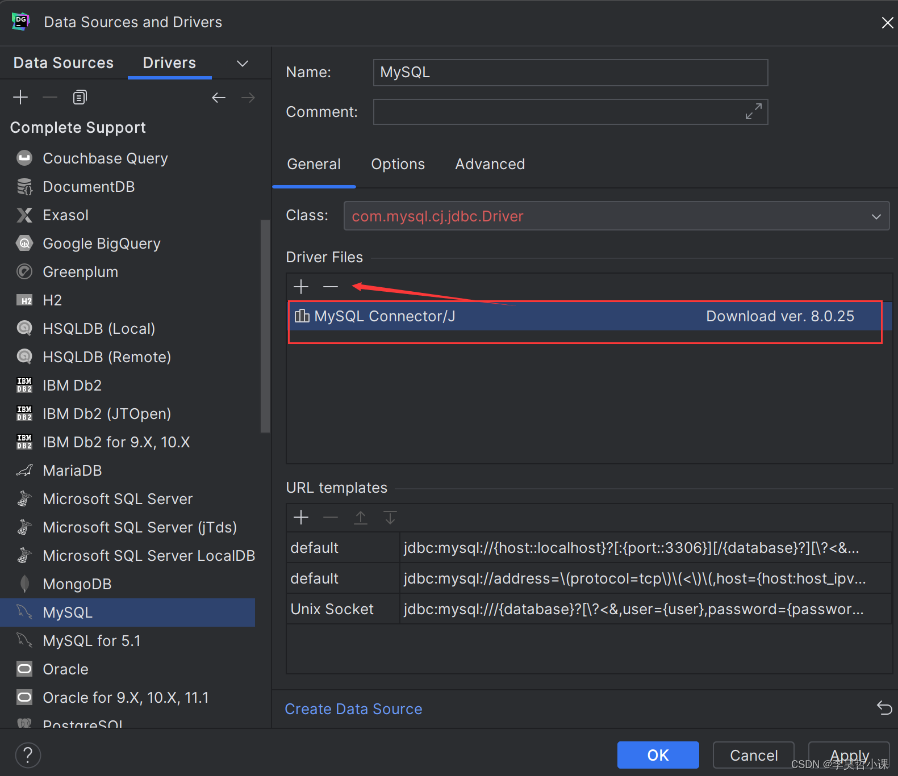Click the Apply button
The width and height of the screenshot is (898, 776).
point(849,755)
